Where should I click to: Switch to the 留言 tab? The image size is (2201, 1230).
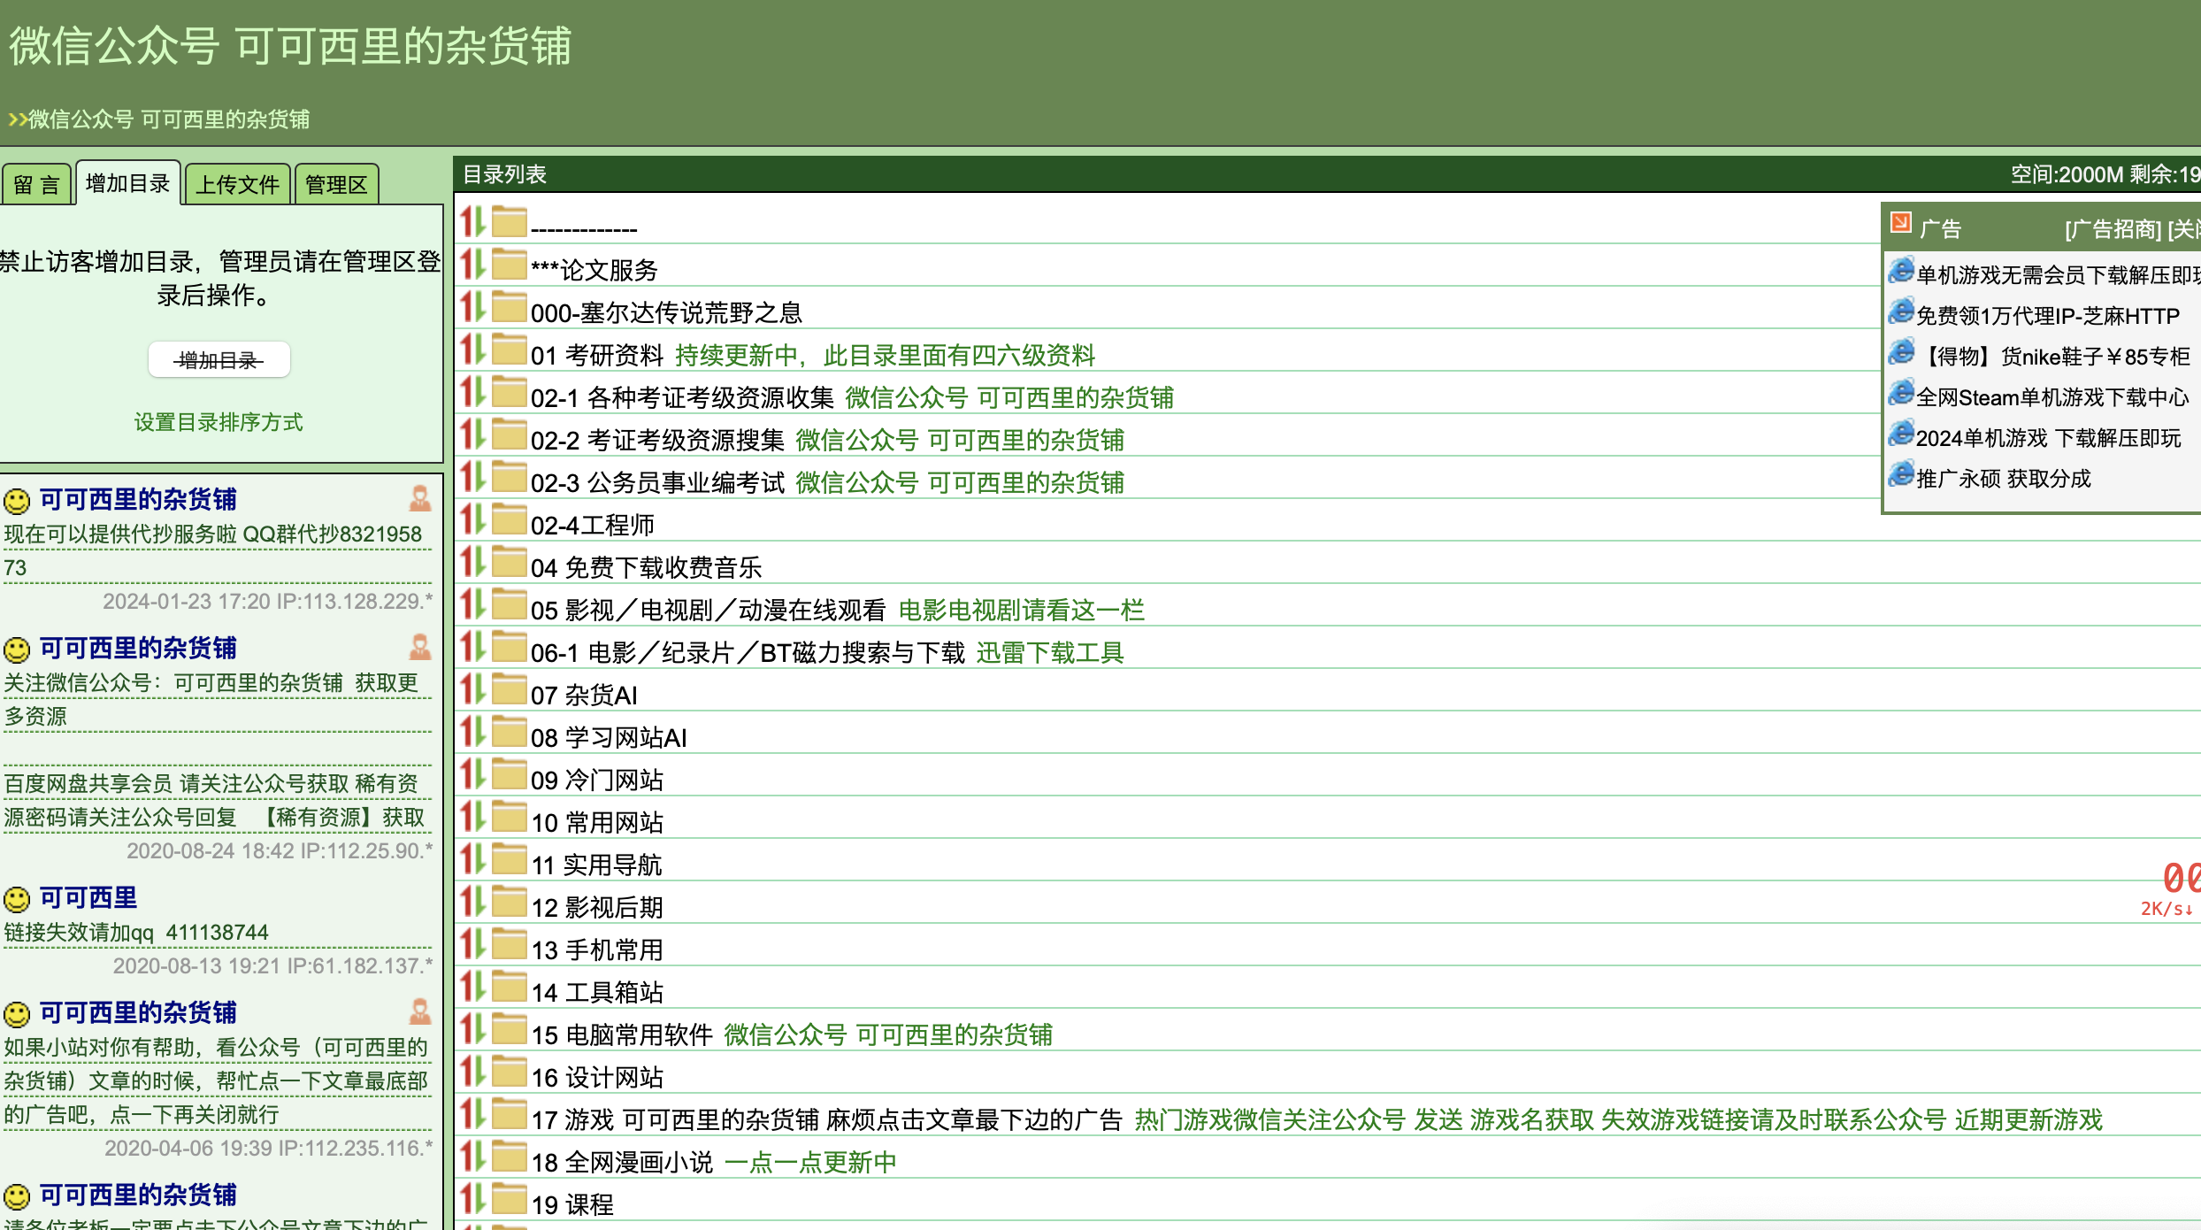point(36,185)
